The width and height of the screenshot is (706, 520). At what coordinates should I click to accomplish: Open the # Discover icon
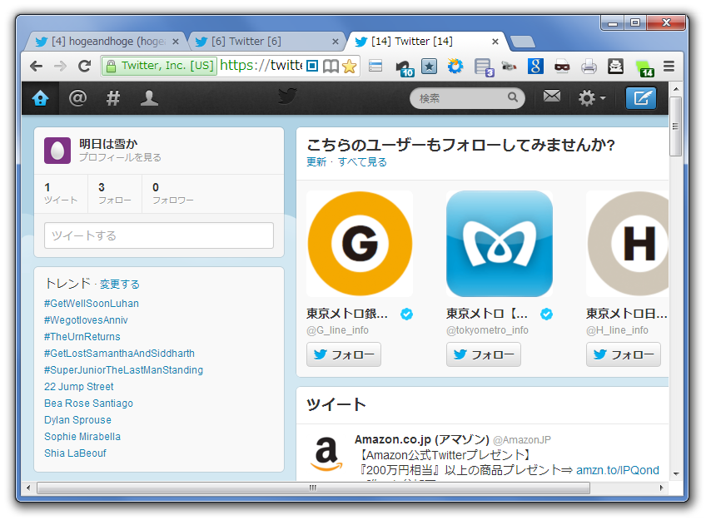pyautogui.click(x=113, y=97)
